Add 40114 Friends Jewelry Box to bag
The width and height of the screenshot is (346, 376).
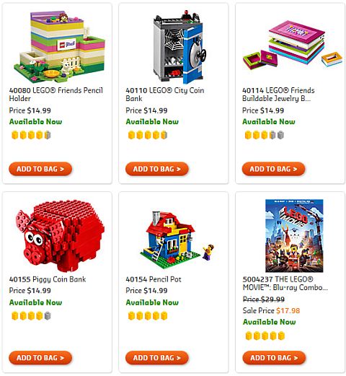click(x=273, y=169)
